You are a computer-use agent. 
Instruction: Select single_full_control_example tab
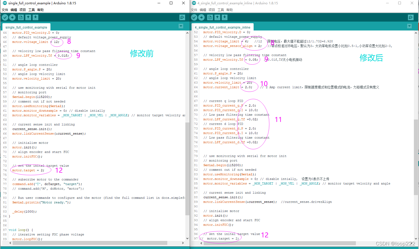(26, 27)
